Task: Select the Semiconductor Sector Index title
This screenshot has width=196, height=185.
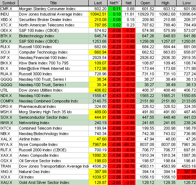Action: coord(44,117)
